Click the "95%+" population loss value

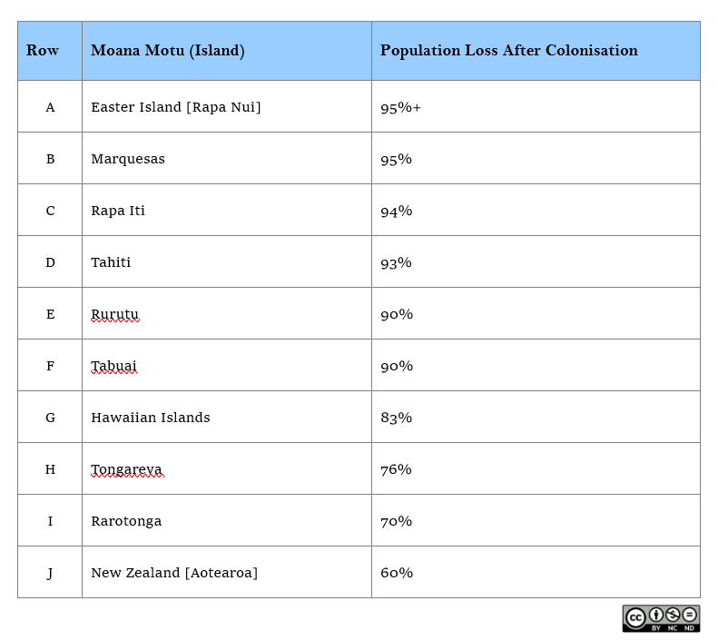point(400,107)
